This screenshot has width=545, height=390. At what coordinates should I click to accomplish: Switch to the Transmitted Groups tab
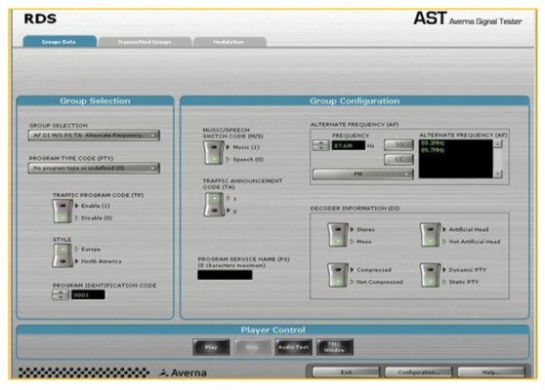[x=145, y=42]
